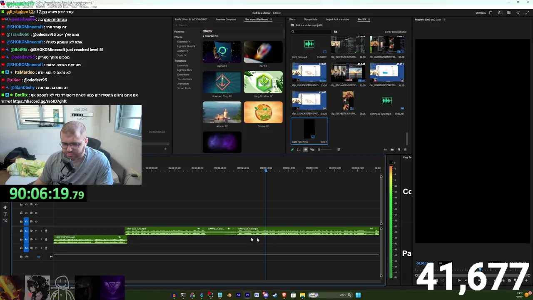
Task: Switch bin to list view
Action: tap(299, 150)
